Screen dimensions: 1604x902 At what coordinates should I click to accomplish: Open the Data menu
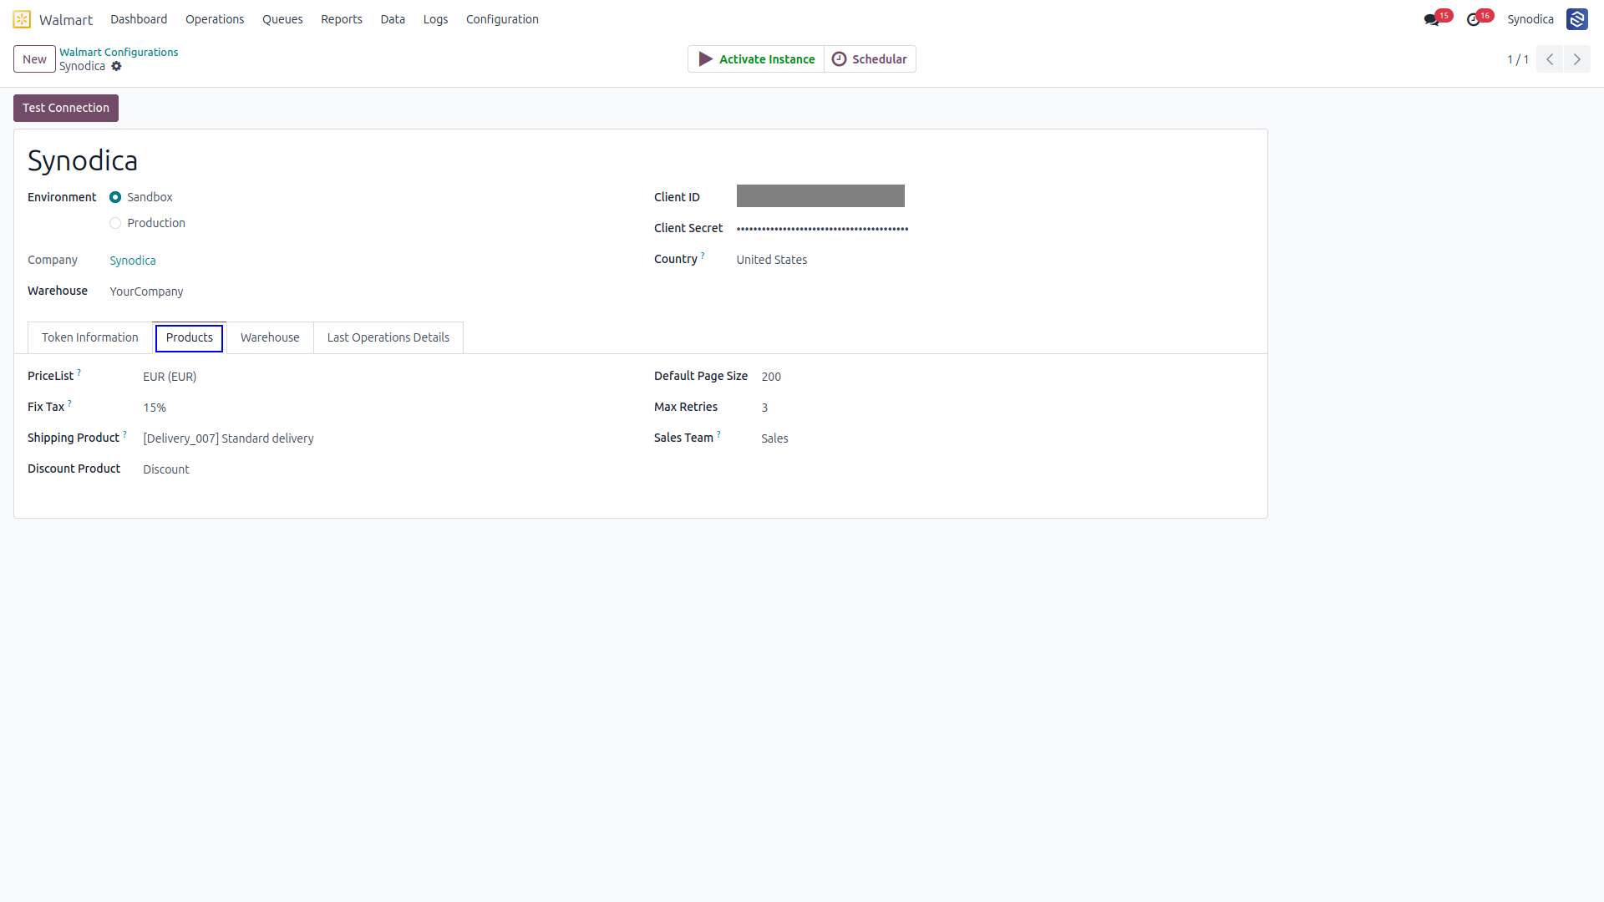(393, 19)
